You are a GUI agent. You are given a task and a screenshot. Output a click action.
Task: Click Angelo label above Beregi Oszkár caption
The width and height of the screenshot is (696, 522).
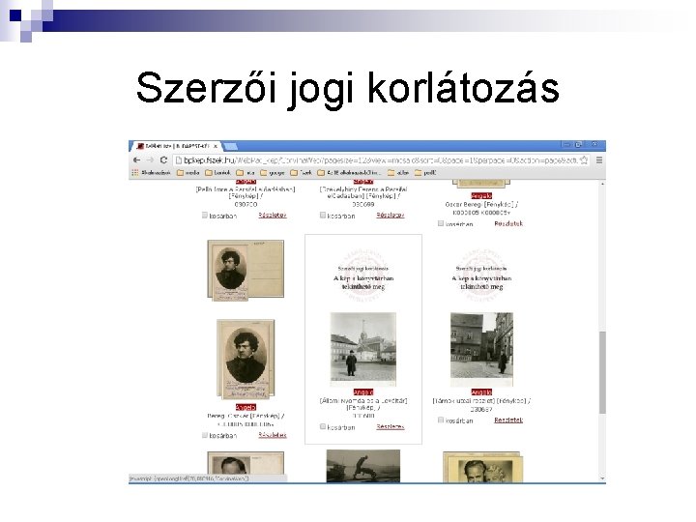tap(246, 407)
